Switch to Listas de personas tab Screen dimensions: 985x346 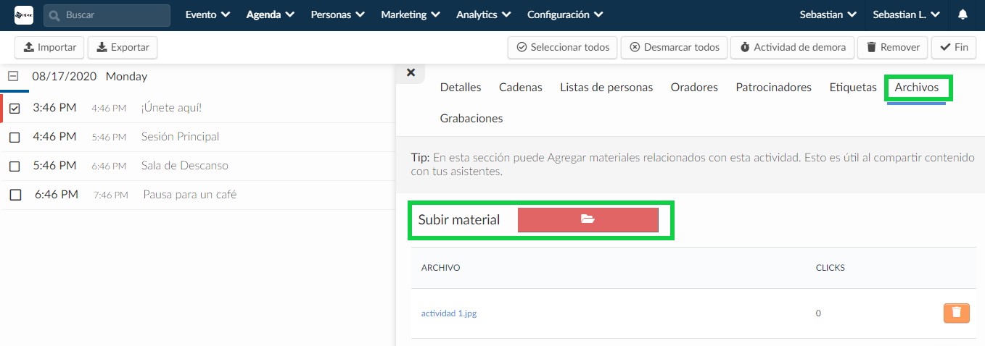click(x=606, y=87)
